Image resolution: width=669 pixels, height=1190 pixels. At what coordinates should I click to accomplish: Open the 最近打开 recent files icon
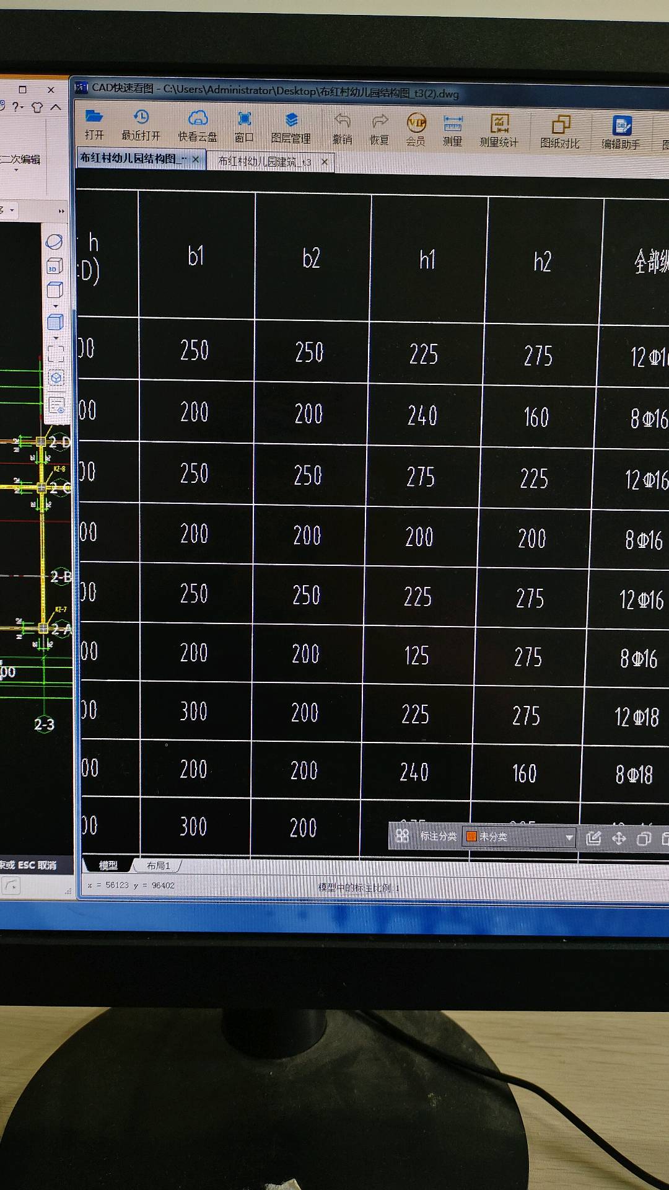141,125
